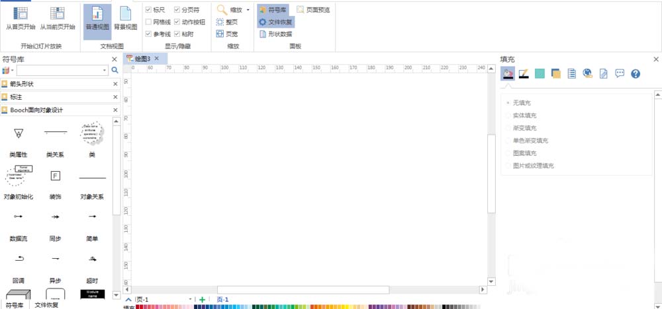Expand the 箭头形状 arrow shapes library

(60, 84)
